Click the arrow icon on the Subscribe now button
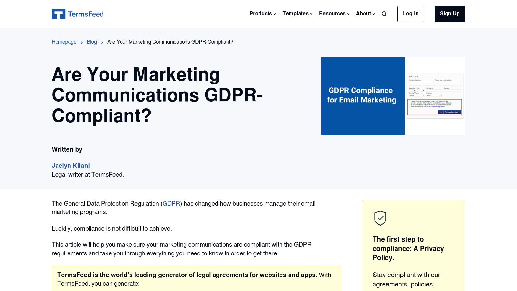 (x=441, y=112)
